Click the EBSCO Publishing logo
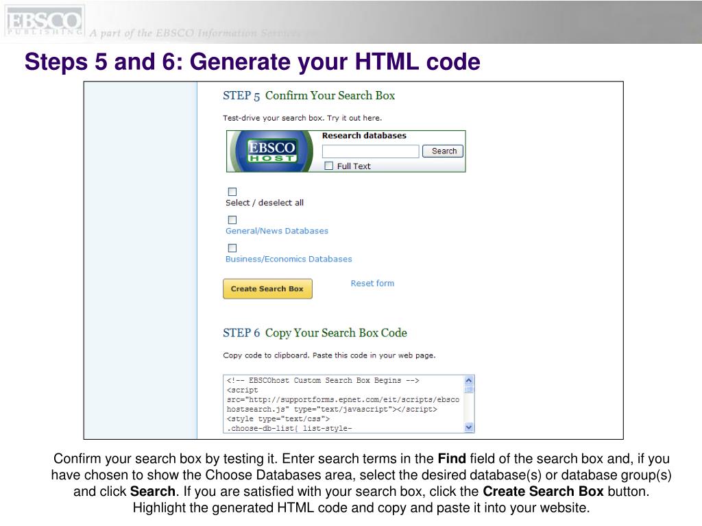Image resolution: width=702 pixels, height=526 pixels. coord(45,21)
